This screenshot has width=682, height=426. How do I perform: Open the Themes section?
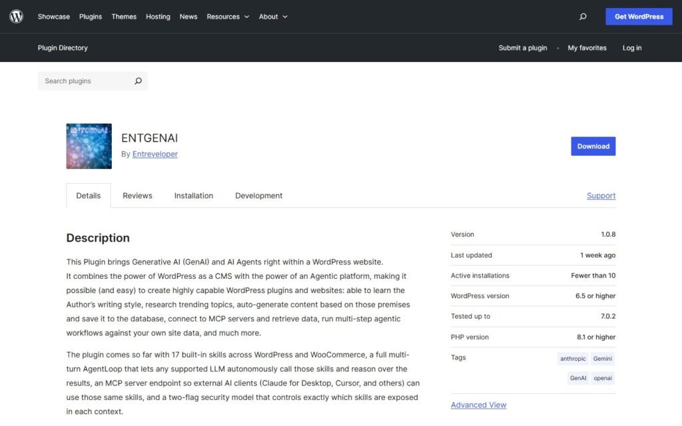tap(124, 17)
